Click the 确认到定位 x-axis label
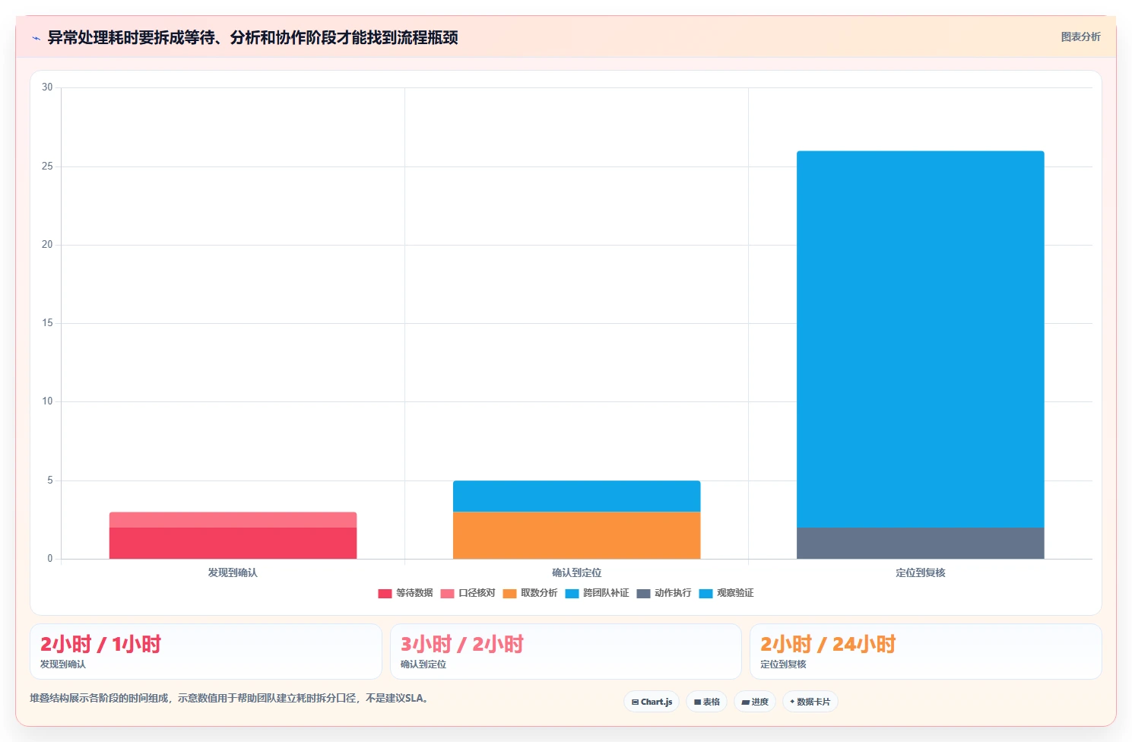 [x=576, y=572]
